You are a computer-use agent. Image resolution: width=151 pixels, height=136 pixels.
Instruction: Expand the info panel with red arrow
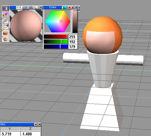click(36, 124)
